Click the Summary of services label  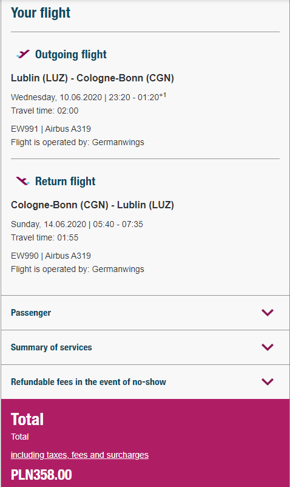pyautogui.click(x=51, y=347)
